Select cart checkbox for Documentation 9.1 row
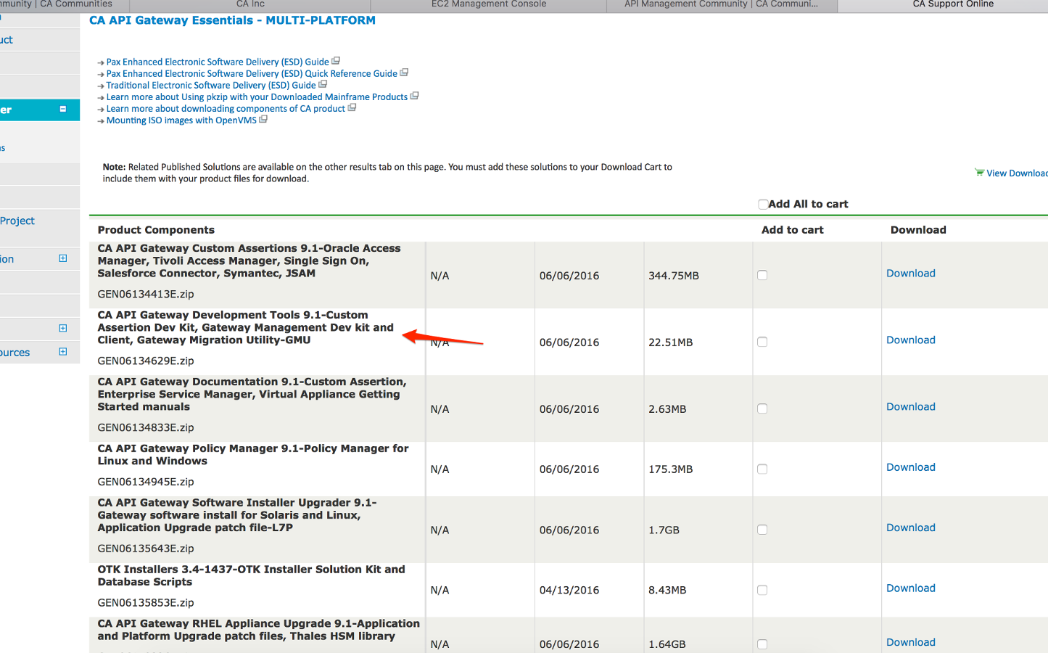1048x653 pixels. point(762,408)
